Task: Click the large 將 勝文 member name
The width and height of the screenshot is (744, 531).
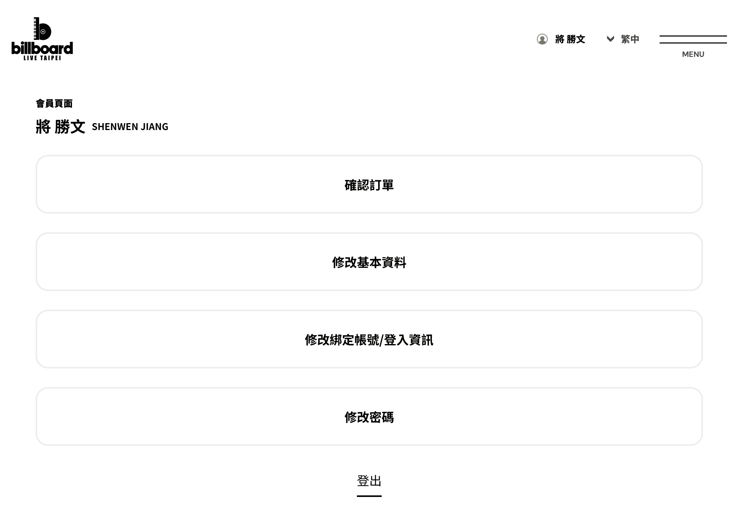Action: tap(60, 127)
